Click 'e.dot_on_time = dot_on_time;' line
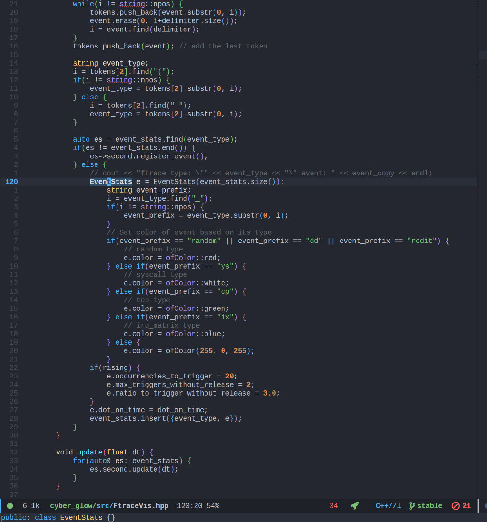Screen dimensions: 487x522 pyautogui.click(x=148, y=410)
